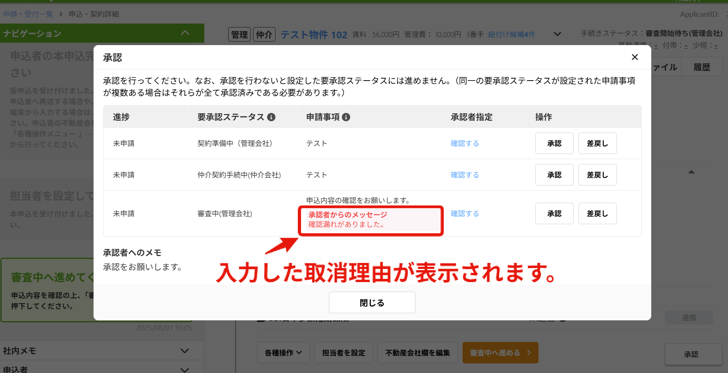Image resolution: width=728 pixels, height=373 pixels.
Task: Click the 審査中へ進める arrow button
Action: point(500,353)
